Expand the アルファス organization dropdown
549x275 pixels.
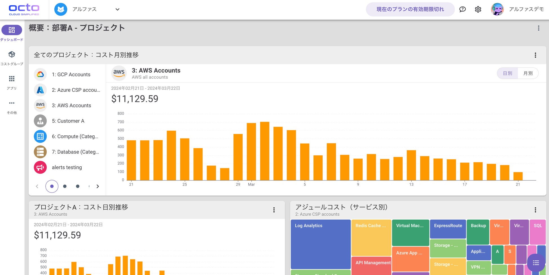click(x=117, y=9)
